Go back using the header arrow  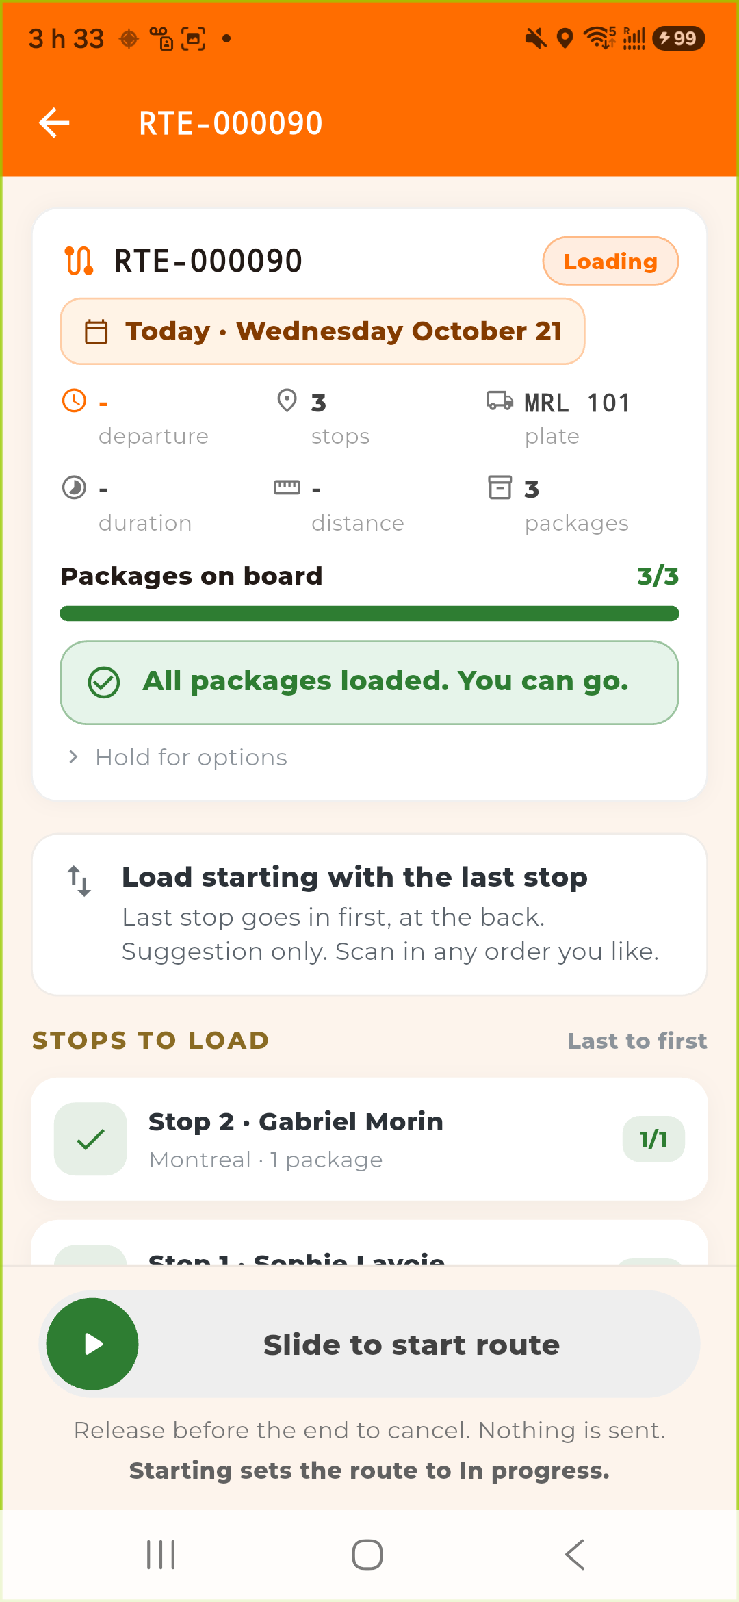coord(54,123)
